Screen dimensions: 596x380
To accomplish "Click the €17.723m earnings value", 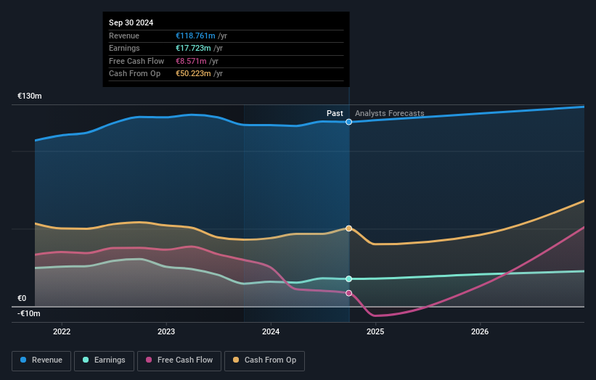I will pyautogui.click(x=193, y=48).
